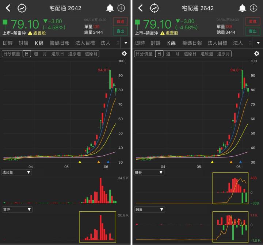Viewport: 263px width, 245px height.
Task: Tap the alert bell in left panel
Action: [x=110, y=8]
